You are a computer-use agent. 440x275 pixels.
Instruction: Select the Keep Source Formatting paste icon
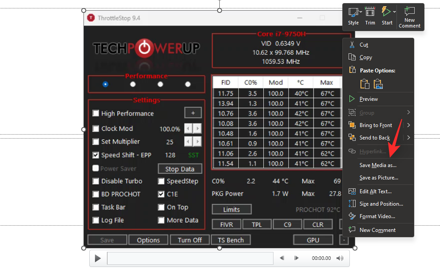coord(365,84)
